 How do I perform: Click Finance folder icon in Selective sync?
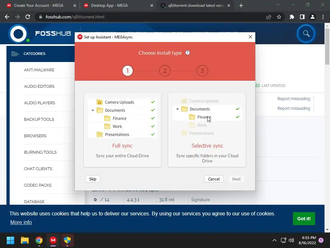point(192,117)
